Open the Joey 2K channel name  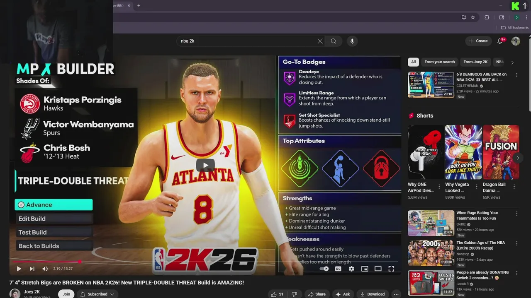[x=32, y=292]
